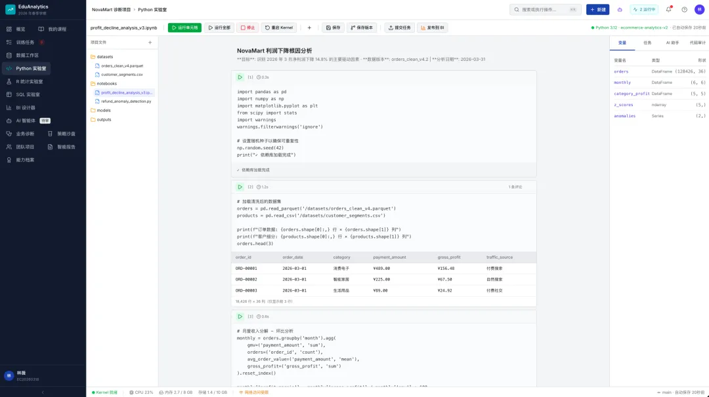Add a new cell with toolbar plus
The height and width of the screenshot is (397, 709).
click(x=309, y=28)
